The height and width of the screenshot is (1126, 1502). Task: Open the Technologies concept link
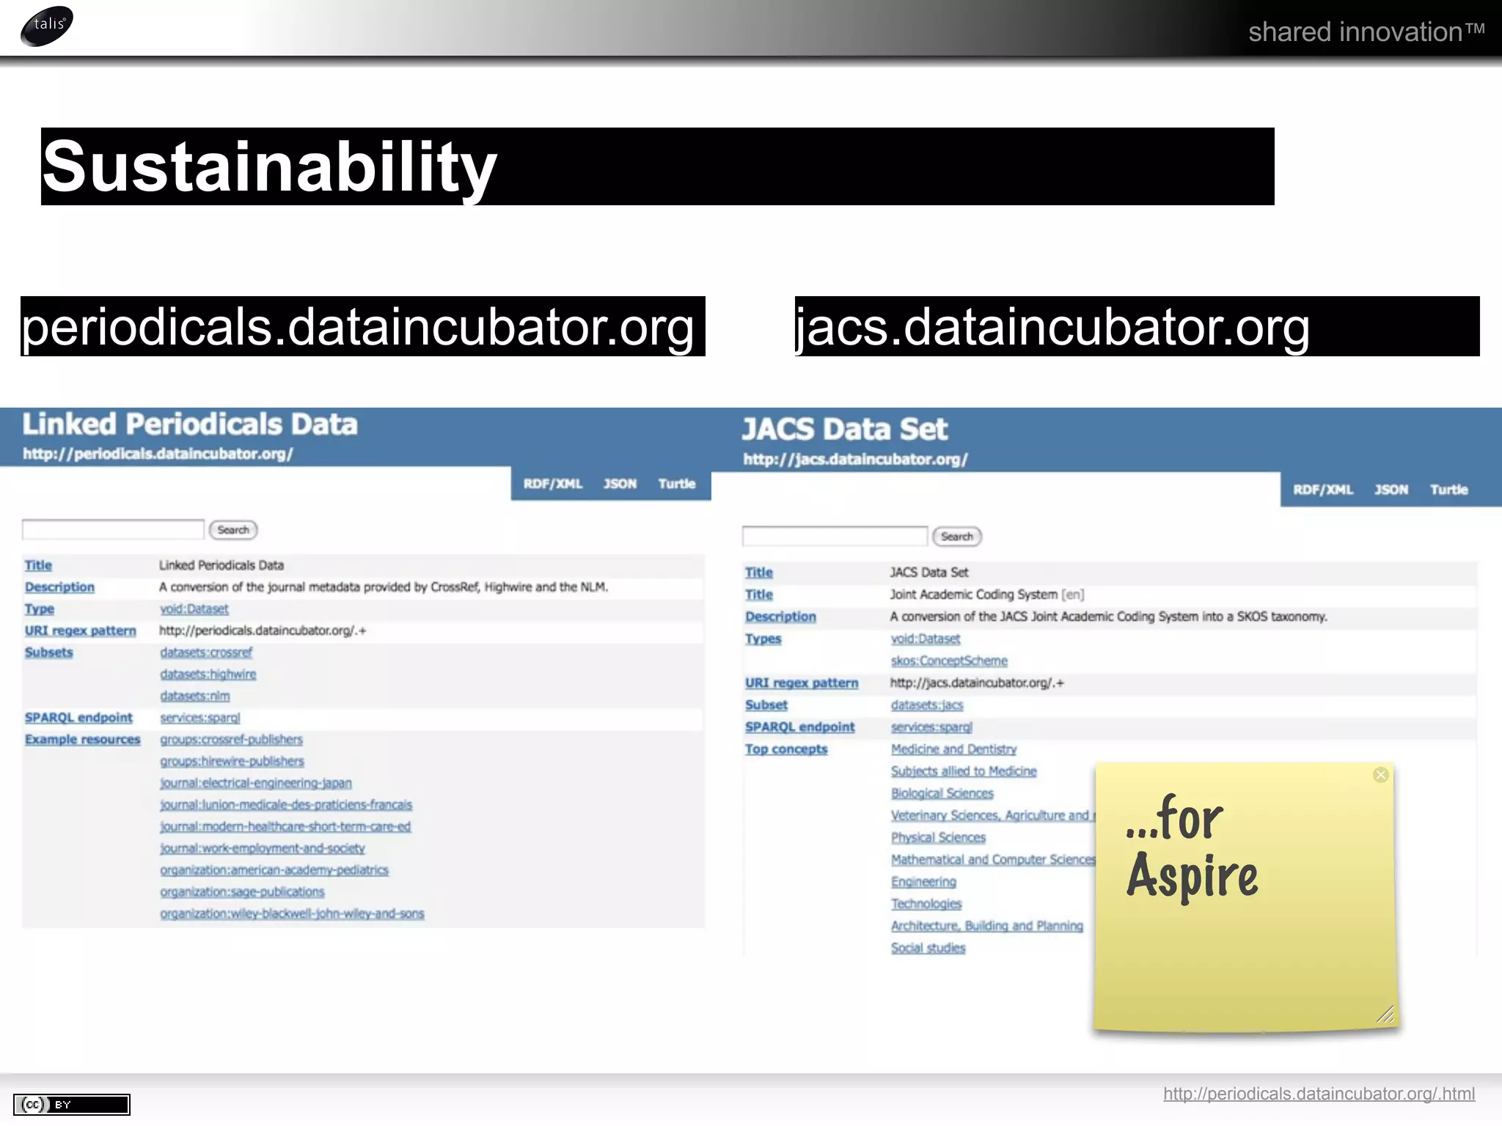coord(926,904)
